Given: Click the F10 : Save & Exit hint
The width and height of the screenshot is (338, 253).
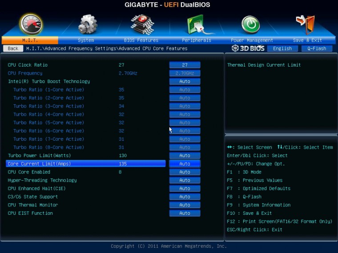Looking at the screenshot, I should [x=249, y=213].
